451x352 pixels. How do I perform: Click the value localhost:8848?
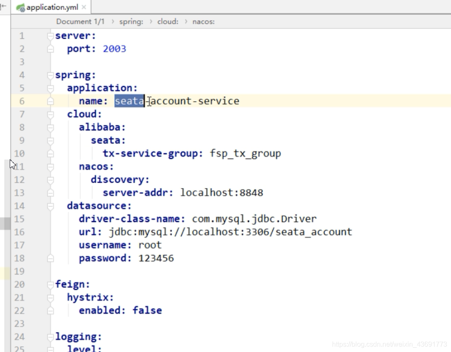coord(221,193)
